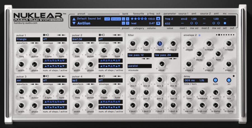Click the bank row L load button
Screen dimensions: 252x128
point(123,19)
